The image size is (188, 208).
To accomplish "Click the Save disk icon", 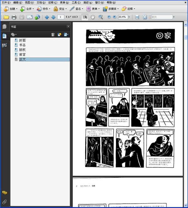I will click(x=22, y=17).
